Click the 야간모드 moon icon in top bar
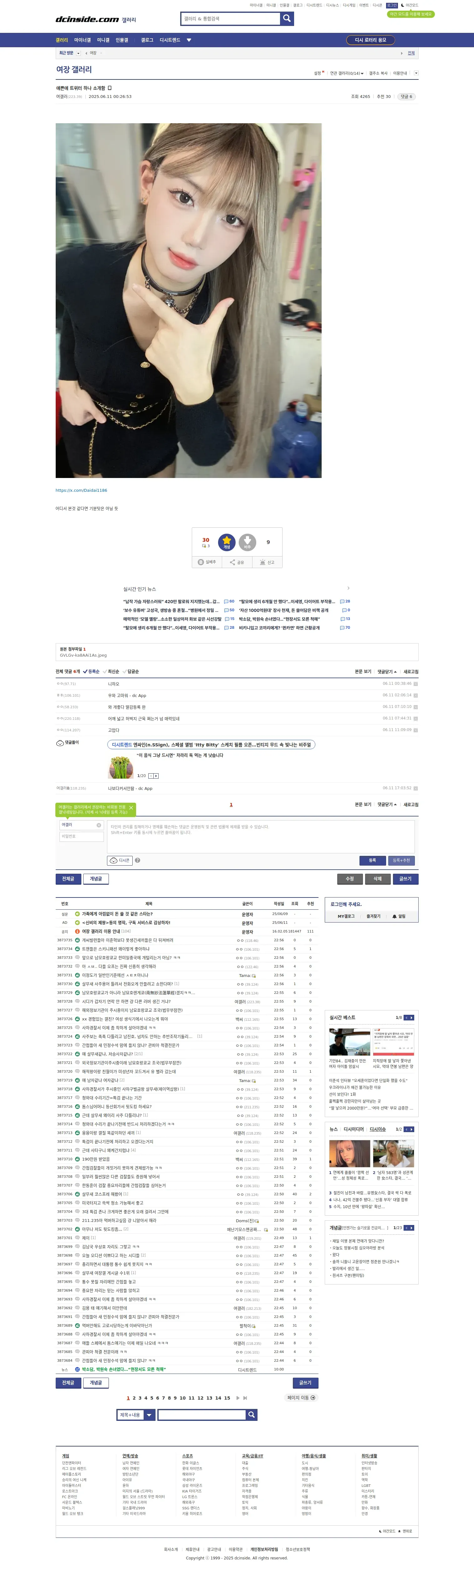 click(x=402, y=5)
